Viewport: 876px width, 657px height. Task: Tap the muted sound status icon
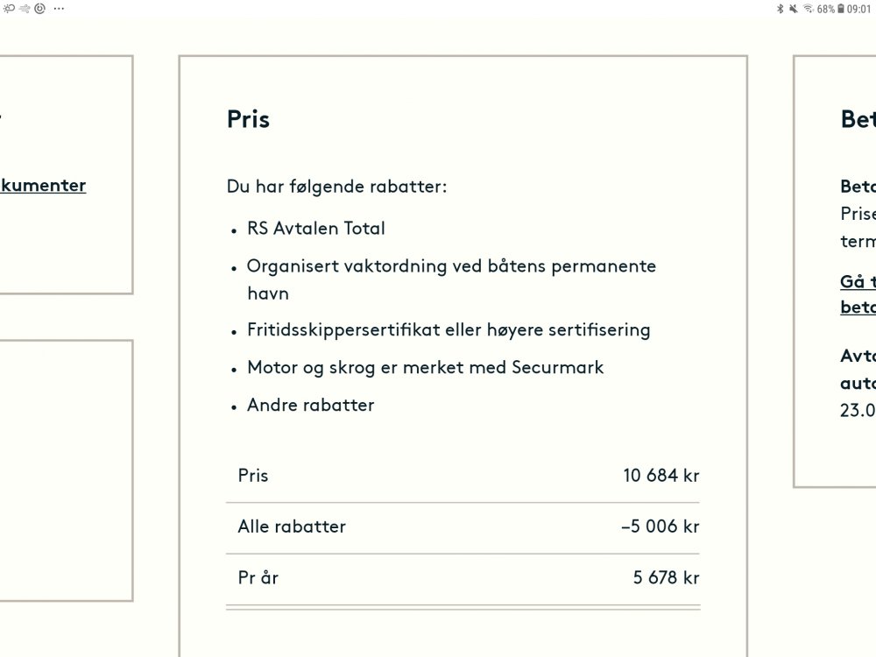point(794,9)
